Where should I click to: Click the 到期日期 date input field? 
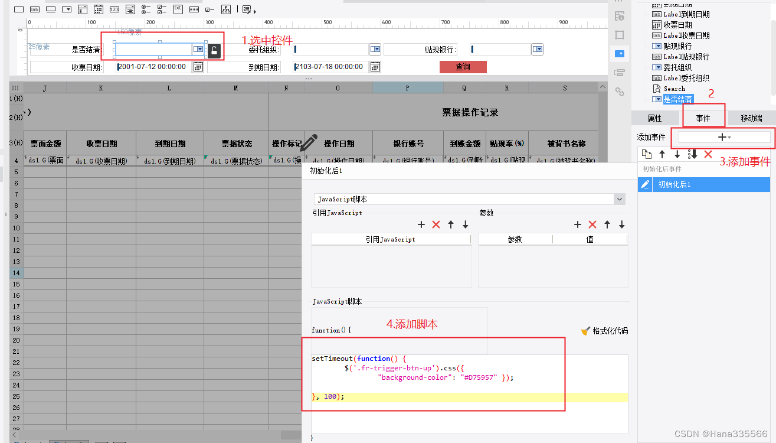[330, 67]
